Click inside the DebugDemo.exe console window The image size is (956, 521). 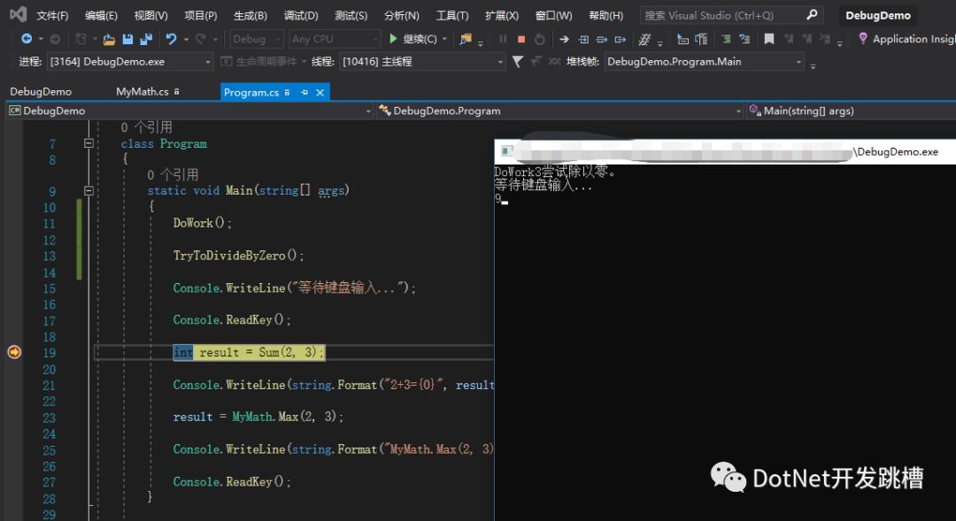725,341
